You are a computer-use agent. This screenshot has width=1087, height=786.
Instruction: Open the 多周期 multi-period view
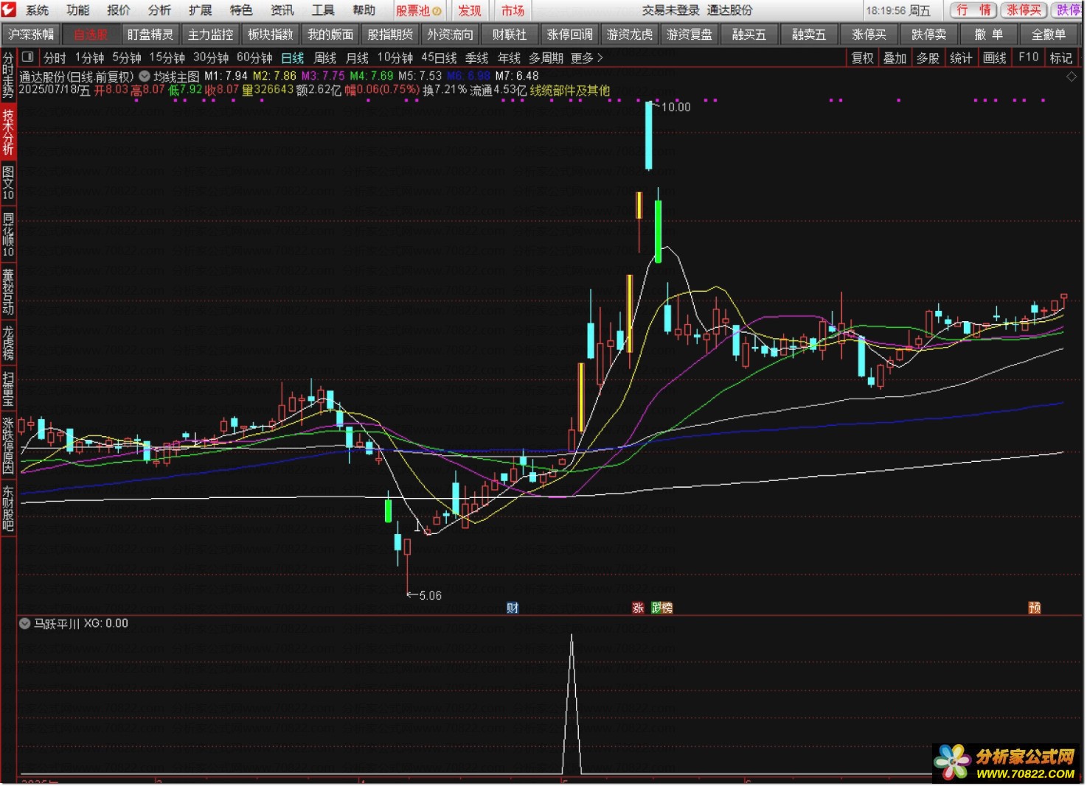point(546,57)
